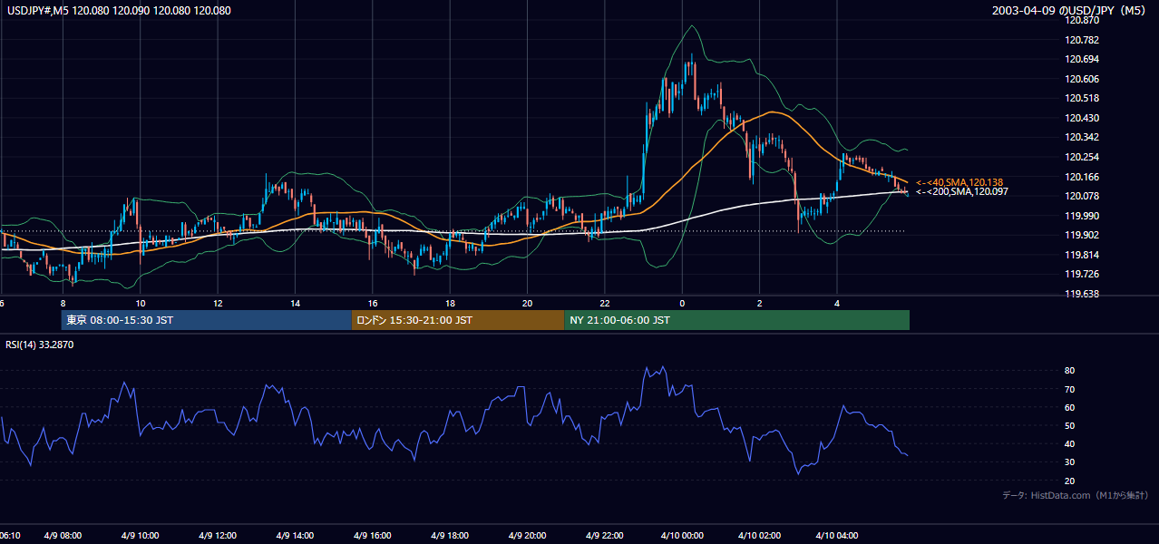The width and height of the screenshot is (1159, 544).
Task: Click hour label 18 under the price chart
Action: 450,304
